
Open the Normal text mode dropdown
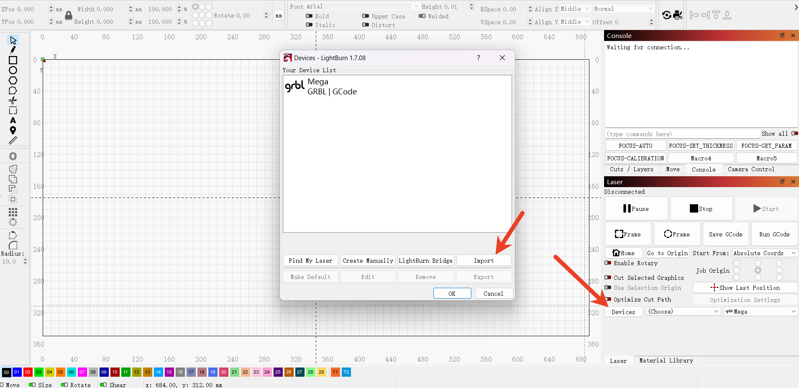(623, 9)
